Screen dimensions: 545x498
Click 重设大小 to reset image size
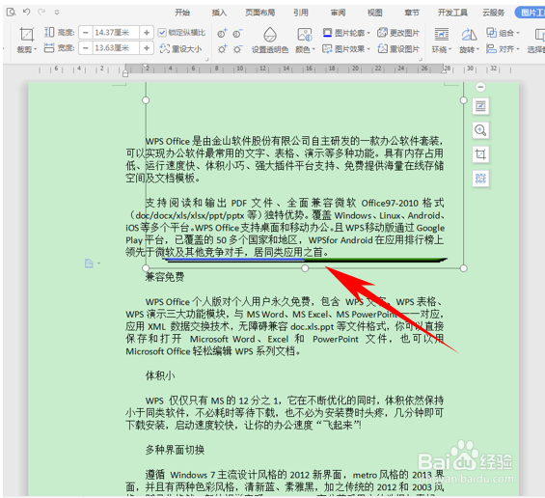(x=180, y=48)
